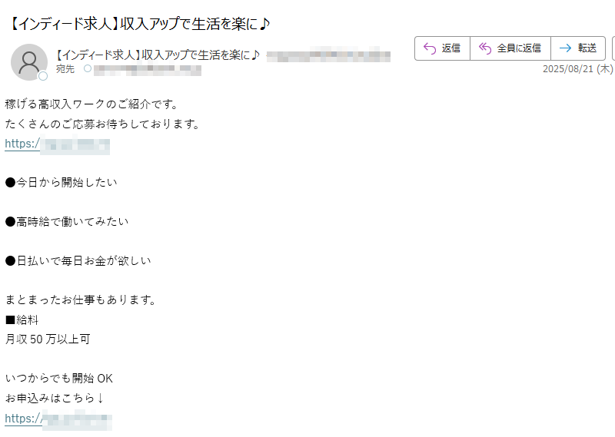Select the 宛先 recipient label
The height and width of the screenshot is (437, 615).
pyautogui.click(x=65, y=69)
